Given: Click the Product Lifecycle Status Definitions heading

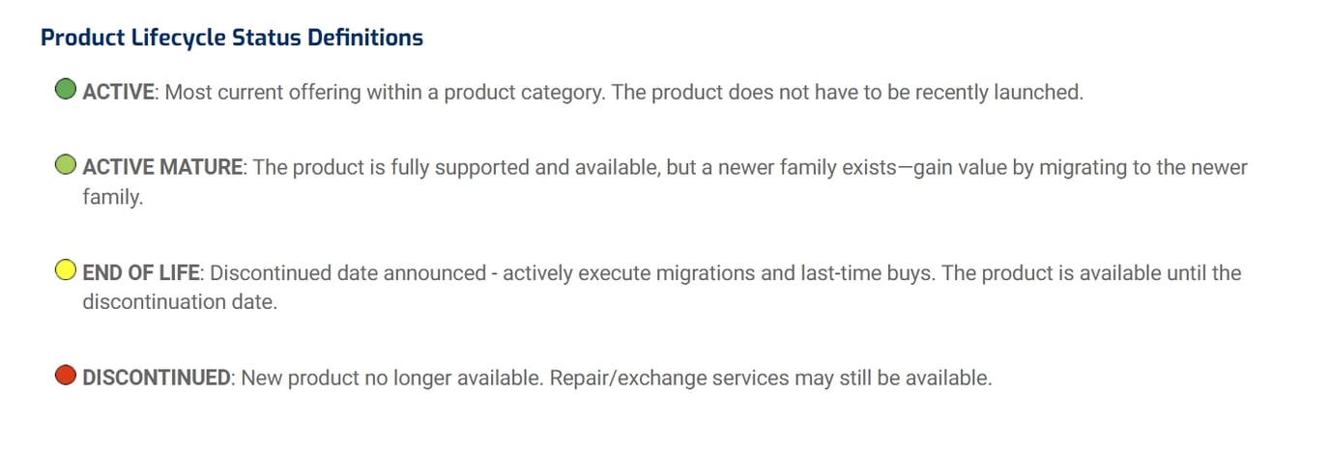Looking at the screenshot, I should point(232,38).
